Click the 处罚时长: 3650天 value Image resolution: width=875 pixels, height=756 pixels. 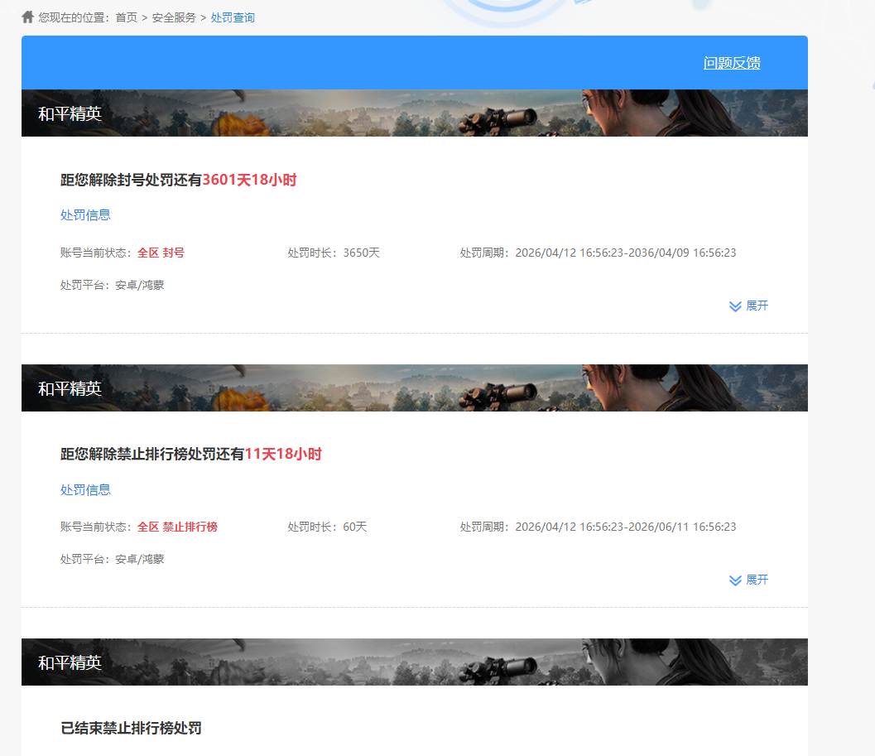pos(334,253)
